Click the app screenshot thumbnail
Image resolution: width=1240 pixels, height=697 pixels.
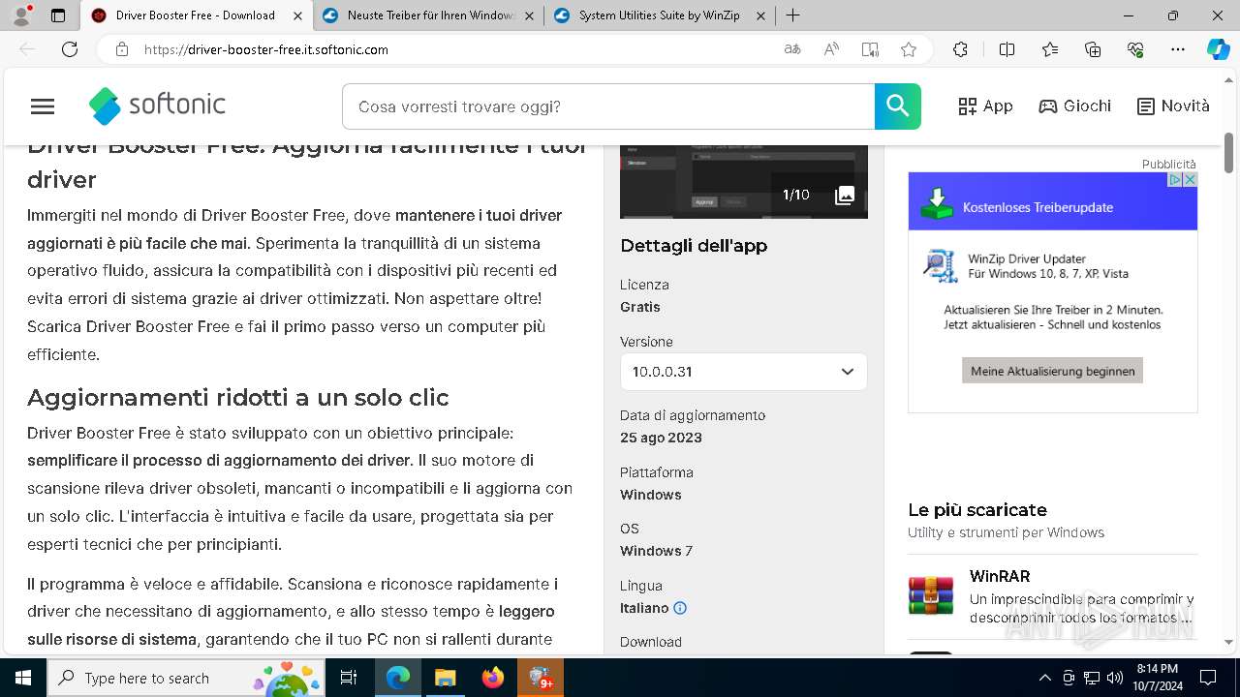(744, 182)
